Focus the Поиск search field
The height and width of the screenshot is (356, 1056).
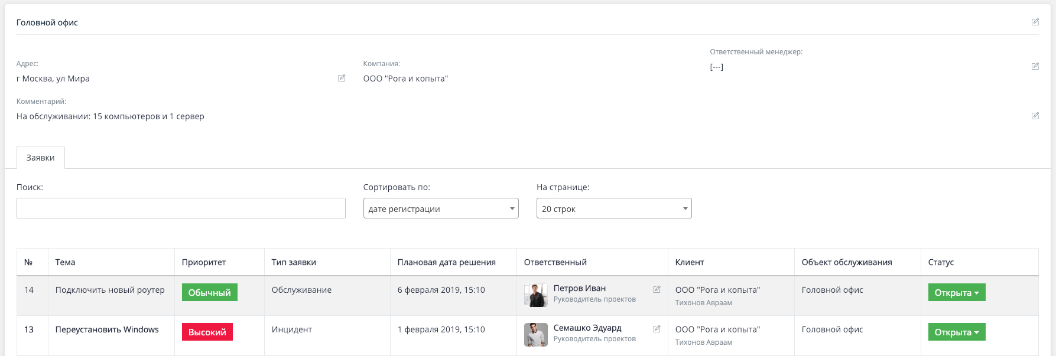pyautogui.click(x=181, y=208)
